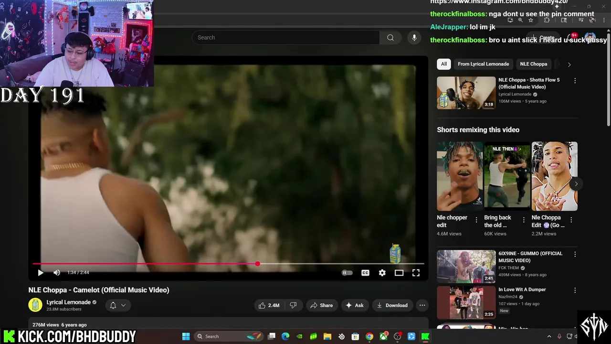Click the red playhead scrubber dot

tap(257, 264)
